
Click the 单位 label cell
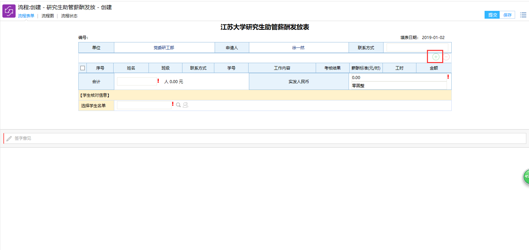[x=96, y=48]
